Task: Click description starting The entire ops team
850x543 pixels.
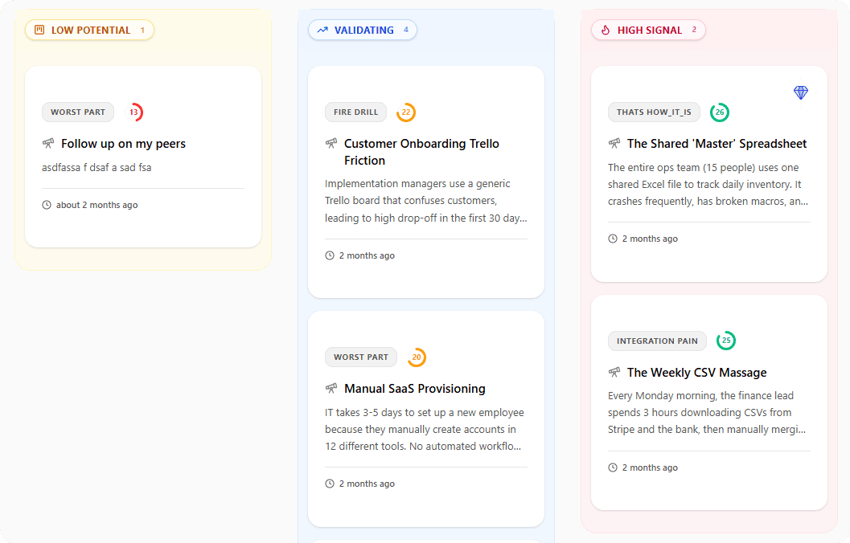Action: click(708, 184)
